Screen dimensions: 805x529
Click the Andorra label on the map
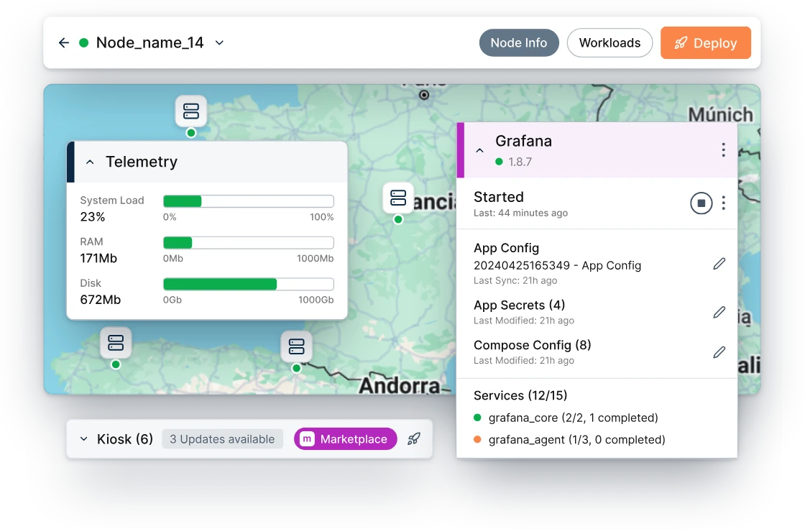click(399, 386)
